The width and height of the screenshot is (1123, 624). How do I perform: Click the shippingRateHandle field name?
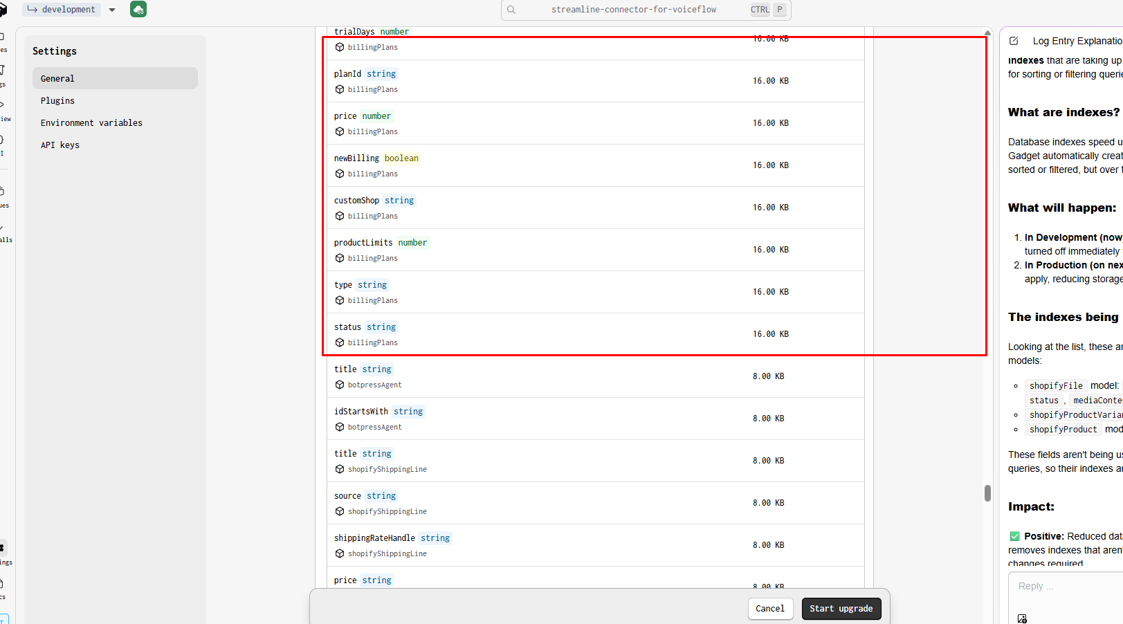374,538
